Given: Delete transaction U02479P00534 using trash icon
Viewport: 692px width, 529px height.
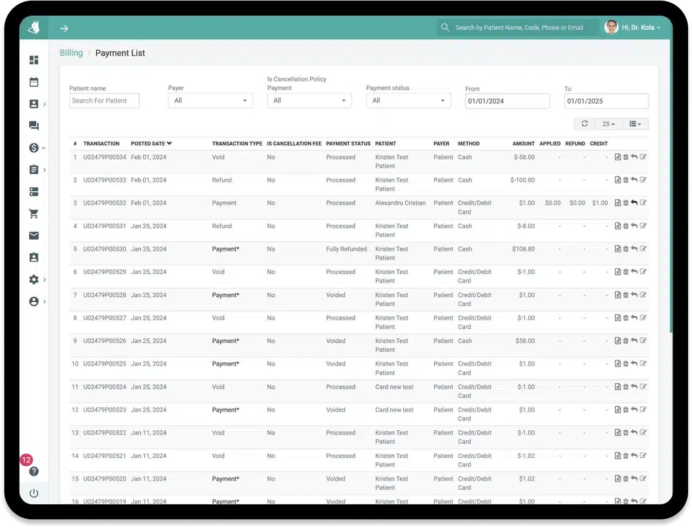Looking at the screenshot, I should point(626,157).
